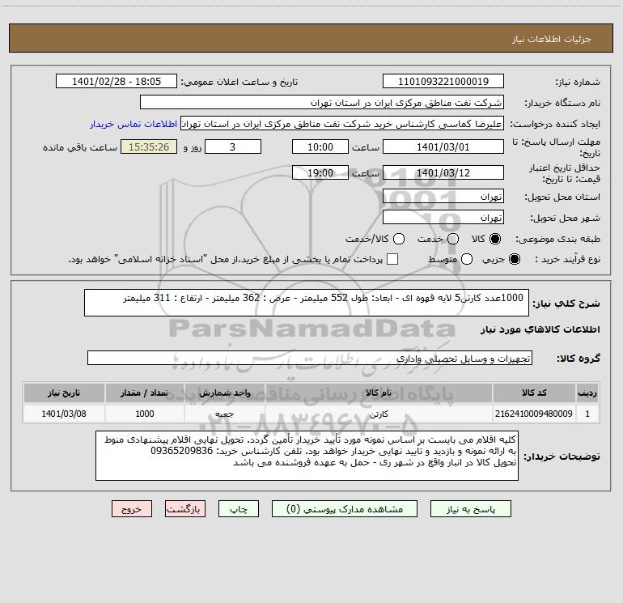
Task: Click the چاپ print button
Action: tap(239, 509)
